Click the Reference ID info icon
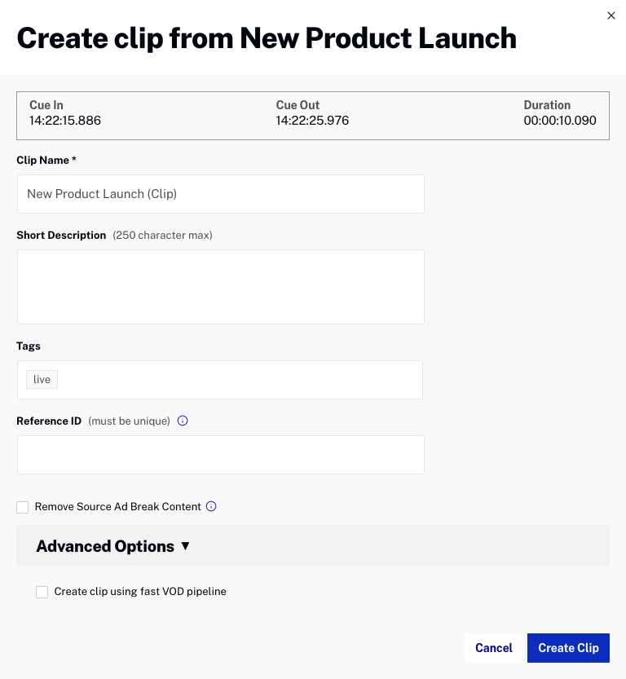 coord(183,421)
